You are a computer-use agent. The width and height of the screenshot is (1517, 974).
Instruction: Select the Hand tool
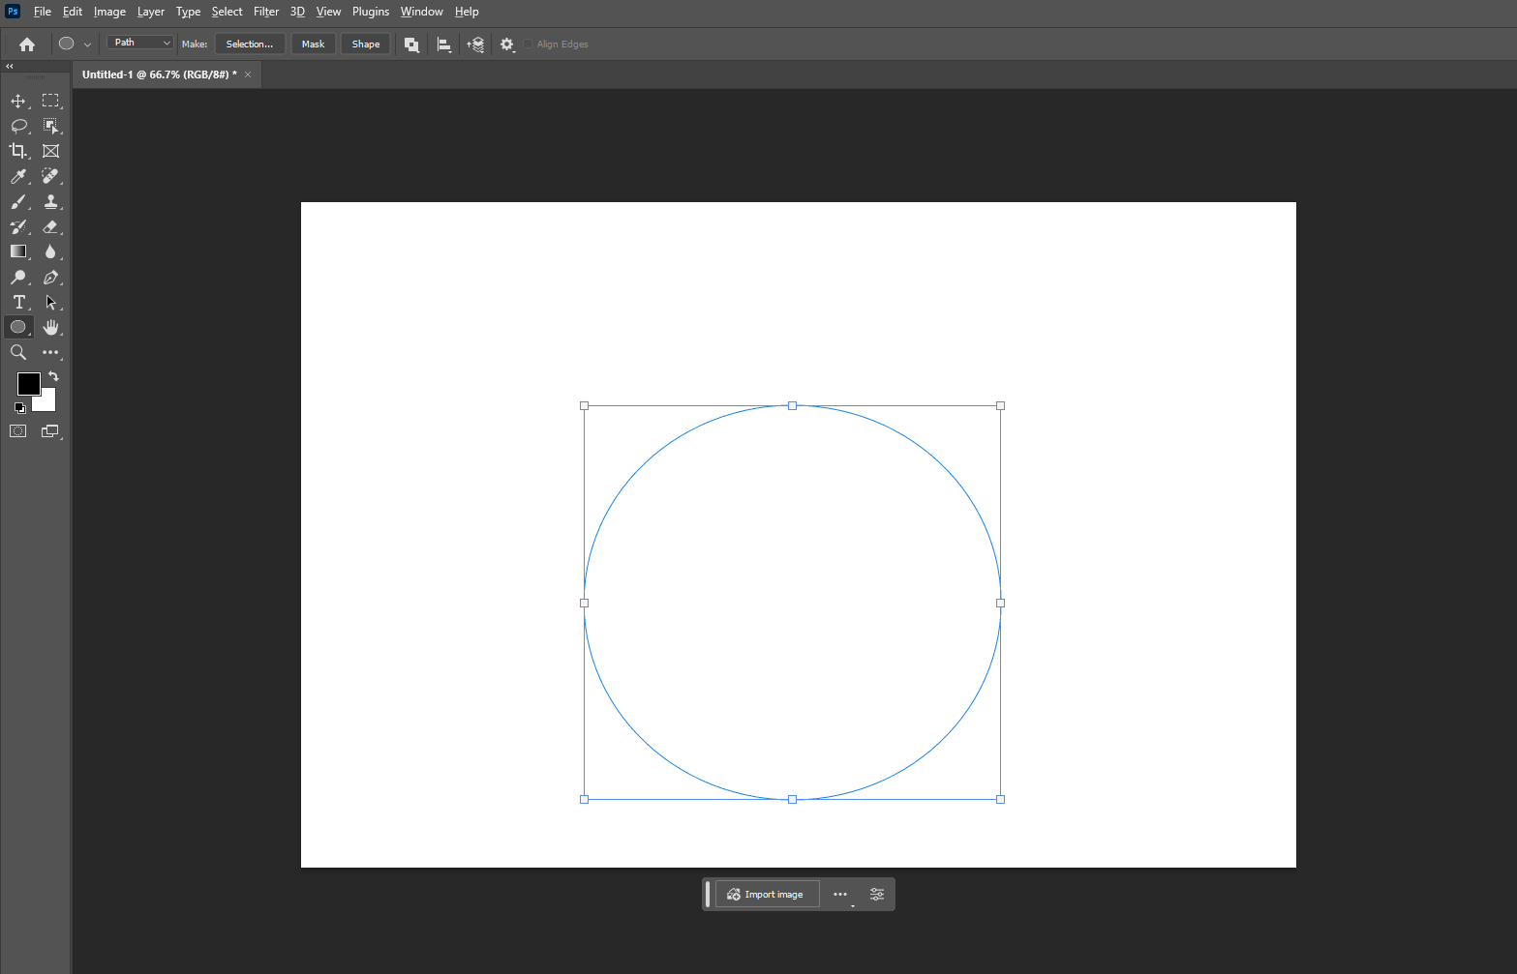point(50,328)
